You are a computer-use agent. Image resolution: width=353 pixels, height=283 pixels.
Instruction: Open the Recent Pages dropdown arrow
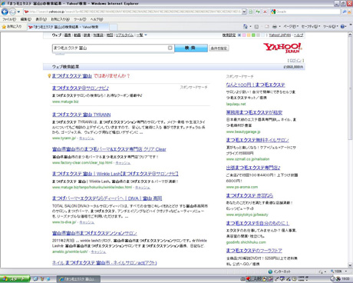[x=18, y=12]
